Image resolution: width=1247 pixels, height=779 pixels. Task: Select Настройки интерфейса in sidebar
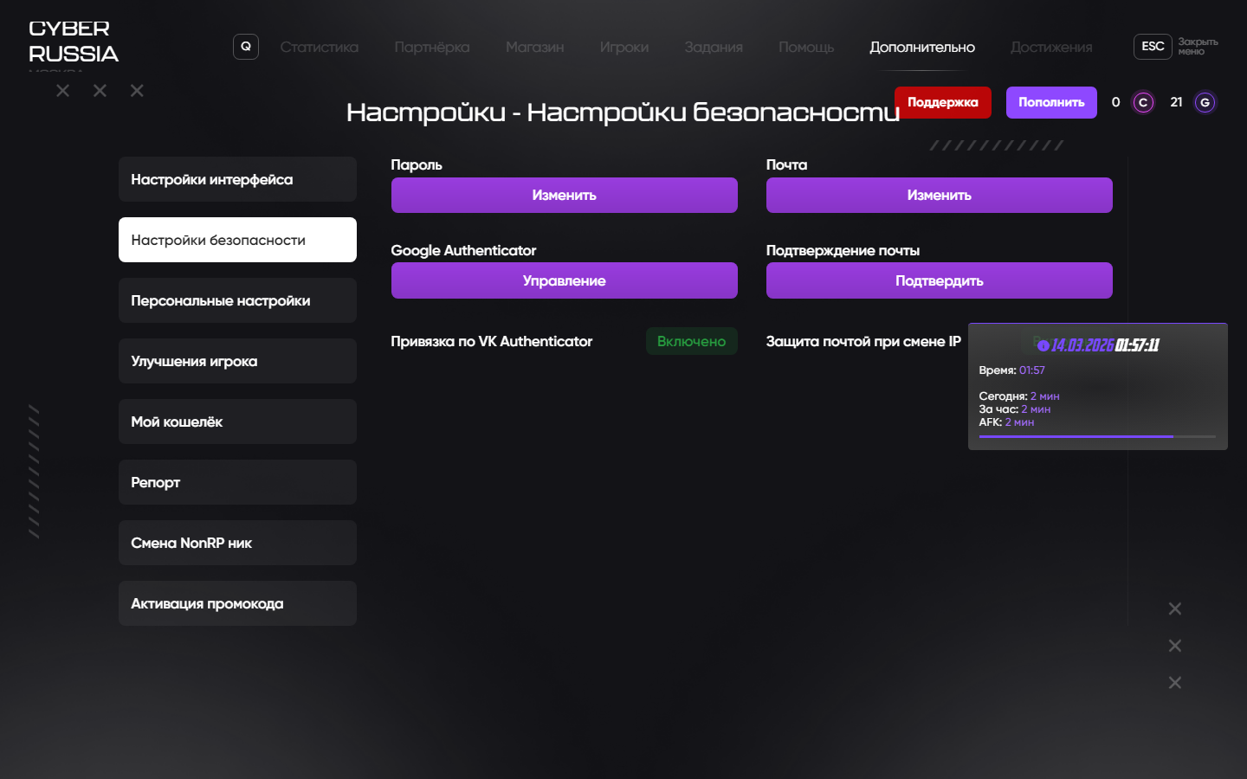point(237,179)
